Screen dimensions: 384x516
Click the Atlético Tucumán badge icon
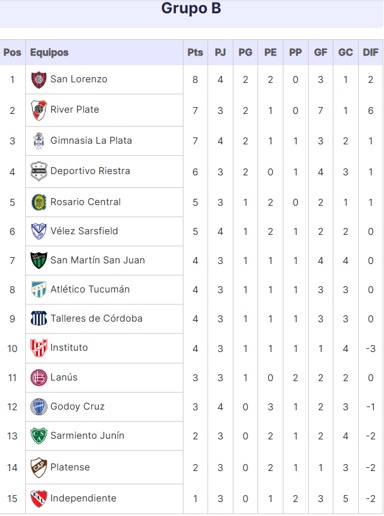(x=39, y=289)
